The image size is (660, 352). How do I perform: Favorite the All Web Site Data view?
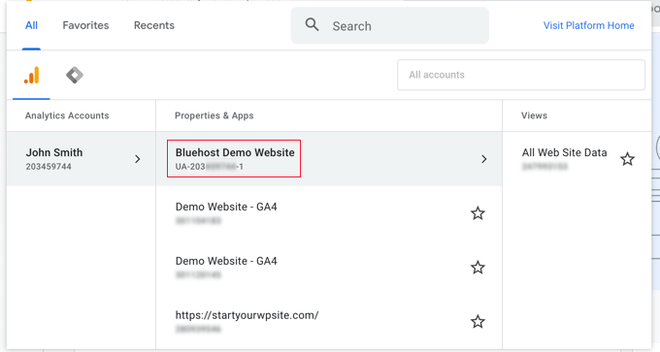coord(627,159)
